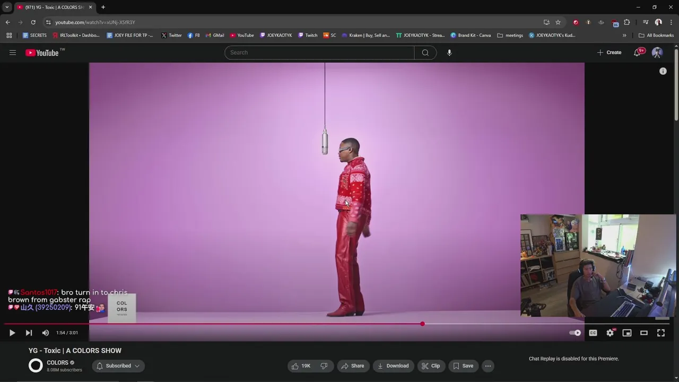The width and height of the screenshot is (679, 382).
Task: Enter fullscreen mode
Action: click(x=661, y=333)
